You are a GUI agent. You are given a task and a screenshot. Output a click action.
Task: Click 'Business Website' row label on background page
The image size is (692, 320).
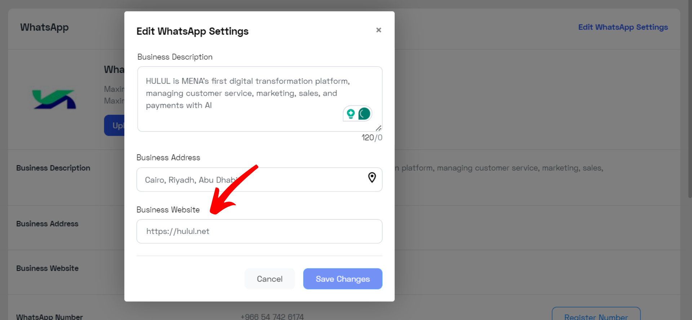click(47, 269)
